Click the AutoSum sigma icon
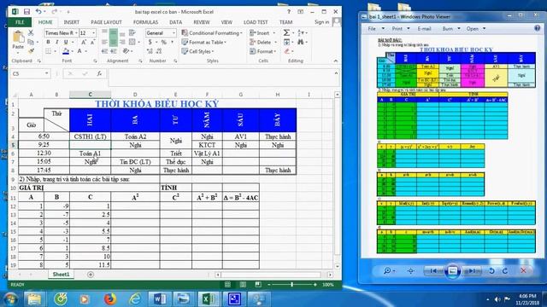This screenshot has width=547, height=307. pyautogui.click(x=286, y=32)
